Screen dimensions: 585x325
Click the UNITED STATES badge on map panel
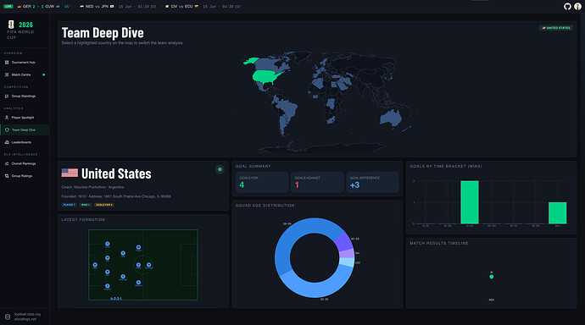[556, 28]
